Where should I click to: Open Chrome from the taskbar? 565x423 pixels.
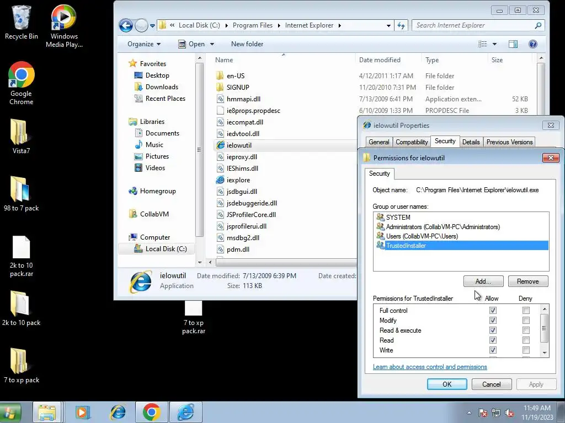click(x=151, y=412)
